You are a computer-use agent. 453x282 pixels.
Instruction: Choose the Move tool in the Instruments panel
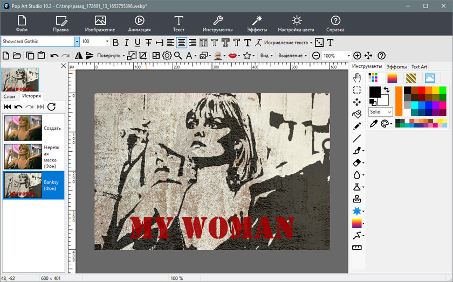point(357,102)
